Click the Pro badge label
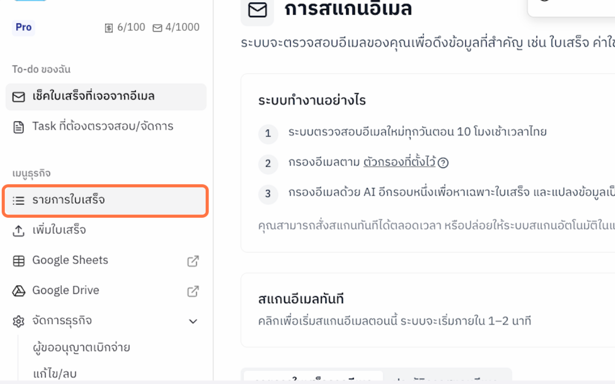Viewport: 615px width, 384px height. (23, 28)
